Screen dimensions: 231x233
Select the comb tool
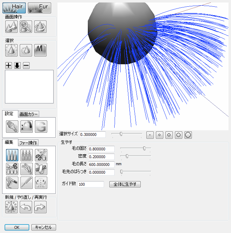(x=26, y=183)
